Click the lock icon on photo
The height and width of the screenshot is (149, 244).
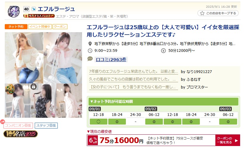pos(34,86)
